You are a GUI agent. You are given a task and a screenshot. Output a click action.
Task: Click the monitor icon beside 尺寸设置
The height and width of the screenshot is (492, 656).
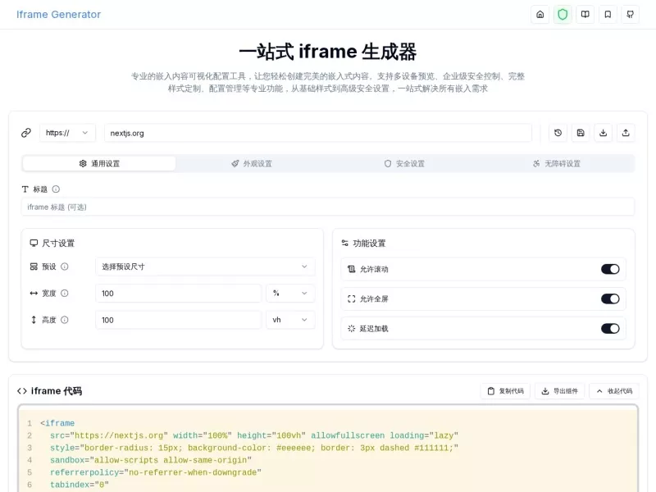tap(34, 243)
